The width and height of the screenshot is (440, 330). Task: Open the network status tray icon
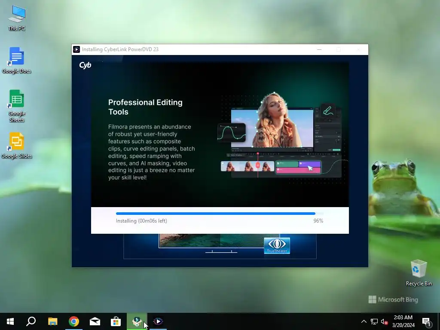pos(374,321)
